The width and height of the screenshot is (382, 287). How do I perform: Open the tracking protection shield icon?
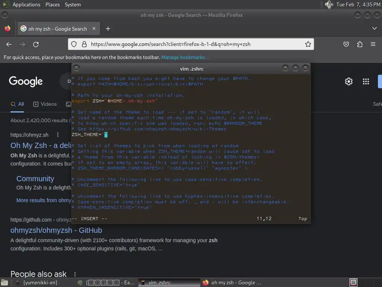click(x=74, y=44)
